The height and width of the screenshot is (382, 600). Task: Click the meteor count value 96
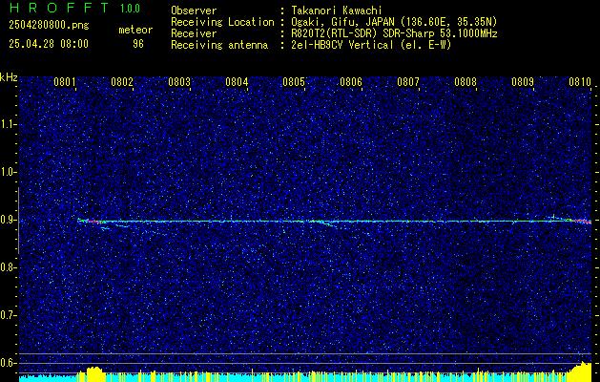pyautogui.click(x=138, y=44)
